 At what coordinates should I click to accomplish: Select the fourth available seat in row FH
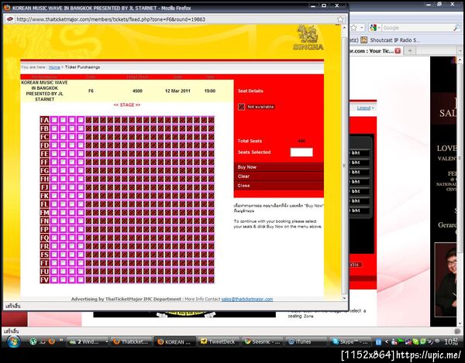[x=81, y=179]
